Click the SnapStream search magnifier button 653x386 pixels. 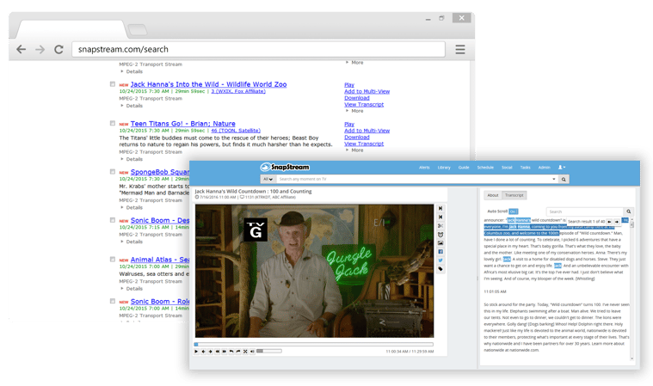pos(564,179)
